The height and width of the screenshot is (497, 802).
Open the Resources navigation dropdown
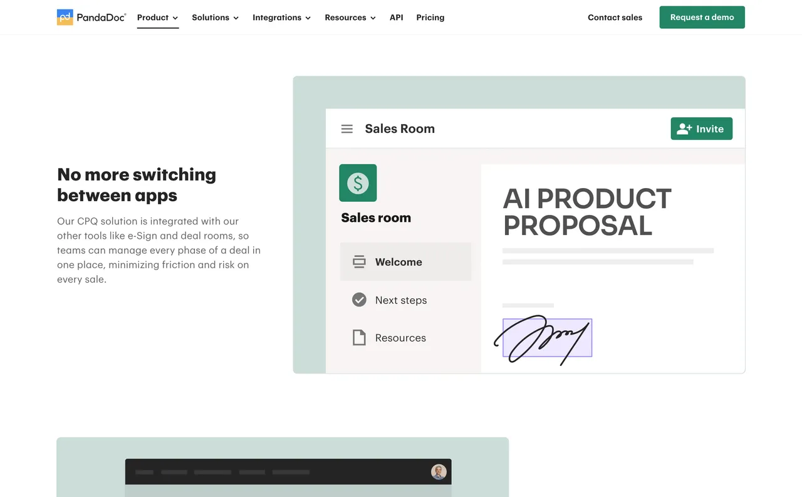(x=350, y=18)
